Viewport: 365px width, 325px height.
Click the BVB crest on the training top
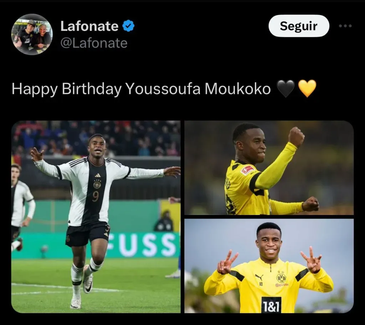pos(281,278)
